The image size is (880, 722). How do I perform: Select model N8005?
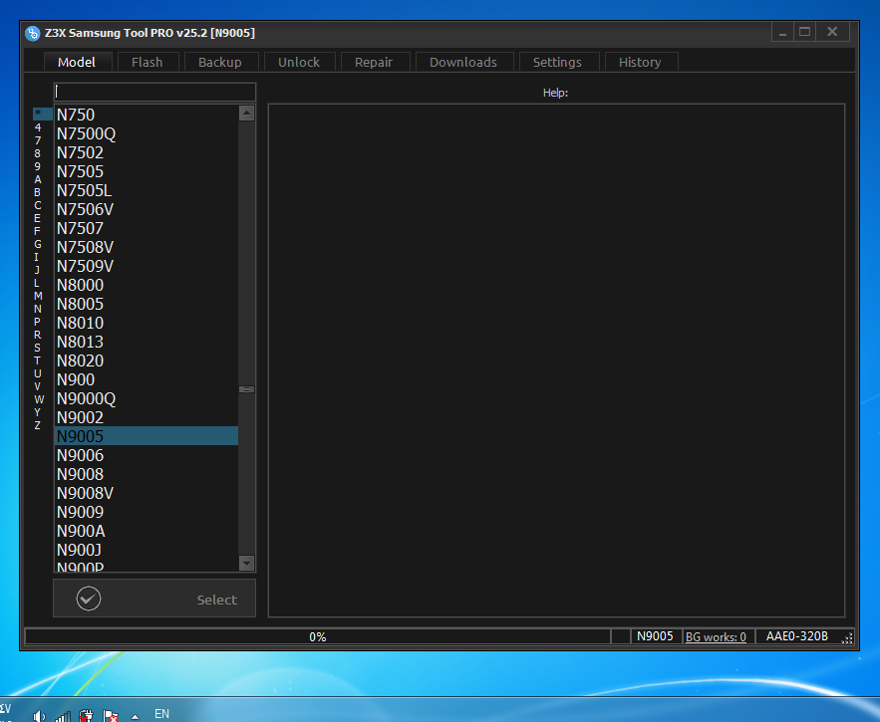[x=147, y=304]
